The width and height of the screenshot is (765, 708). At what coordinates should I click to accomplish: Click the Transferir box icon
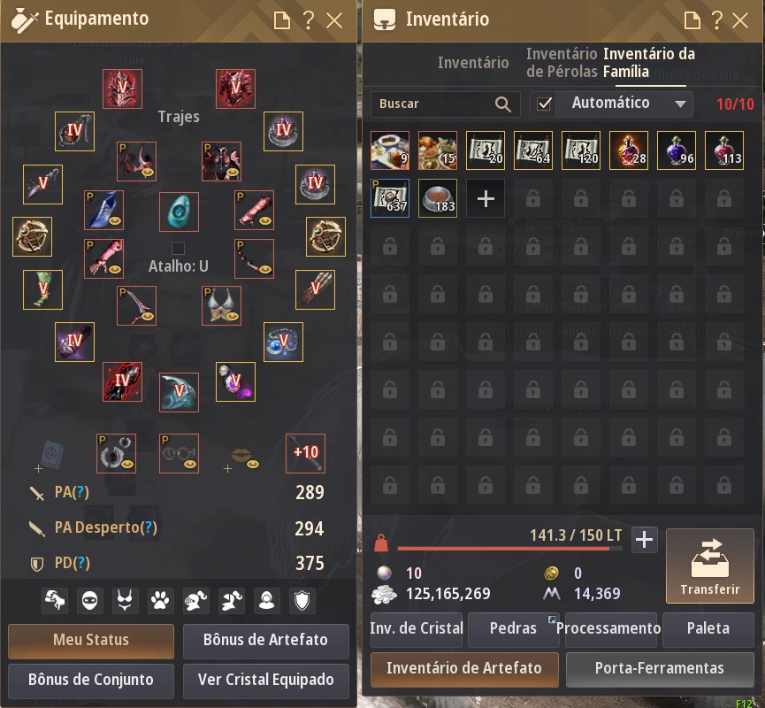(710, 558)
